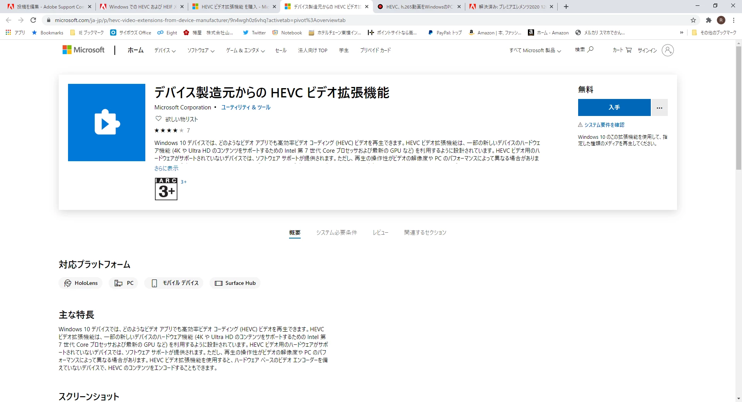Click the Microsoft logo in header
The height and width of the screenshot is (402, 742).
[83, 50]
